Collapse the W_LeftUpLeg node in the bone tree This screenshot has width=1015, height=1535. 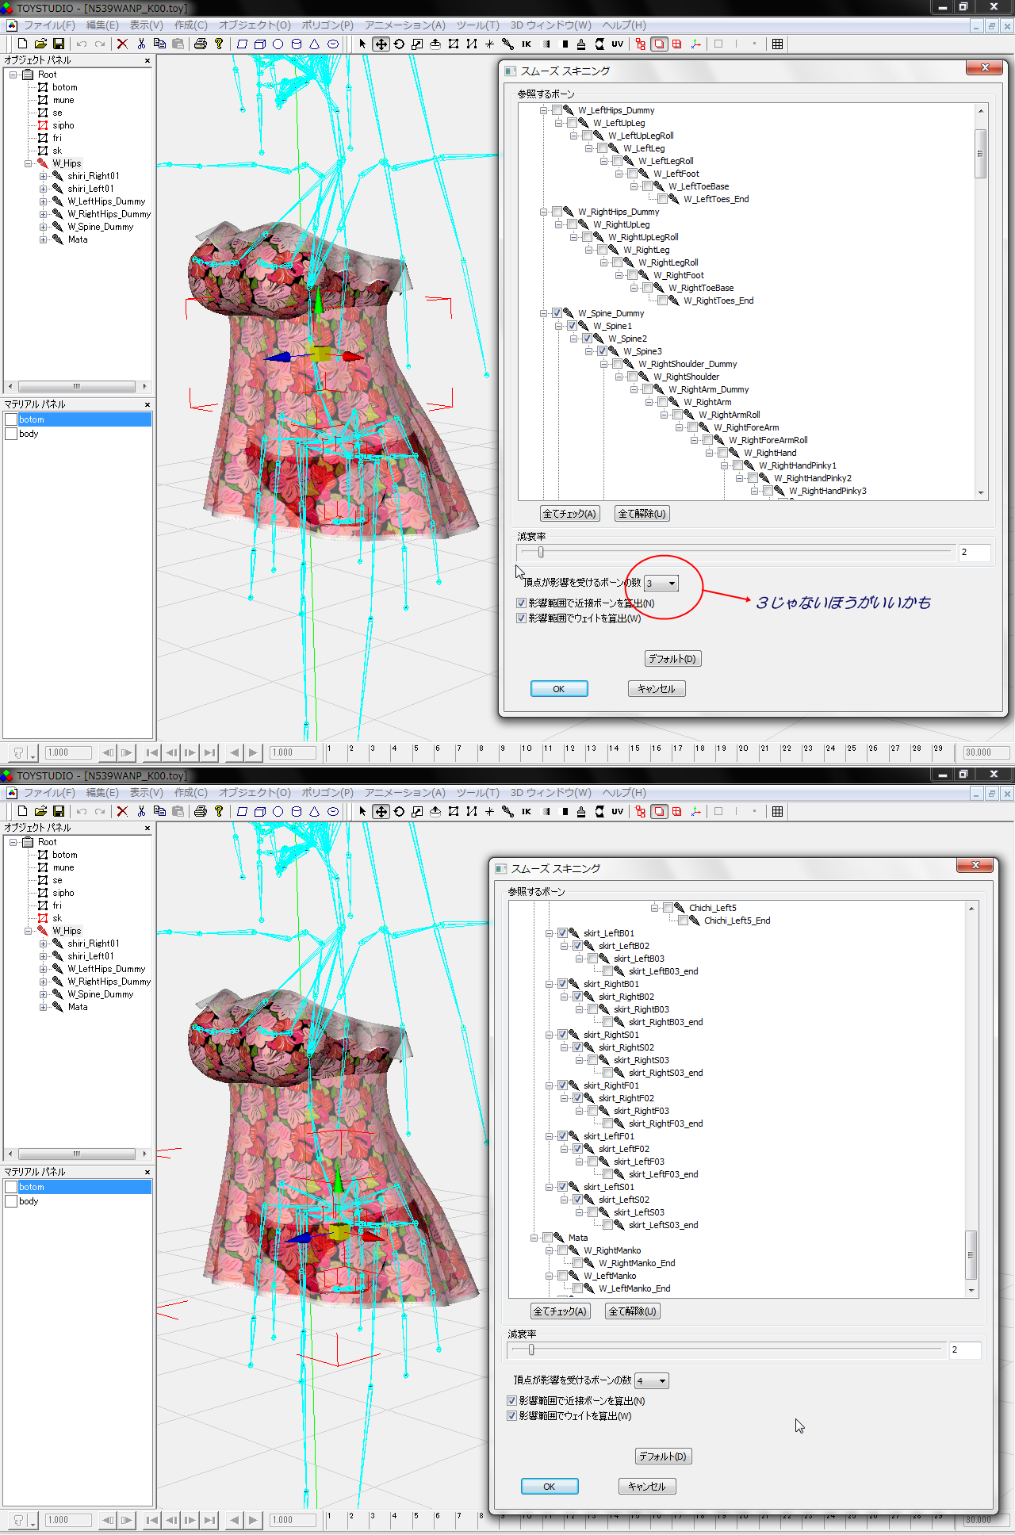click(x=559, y=123)
